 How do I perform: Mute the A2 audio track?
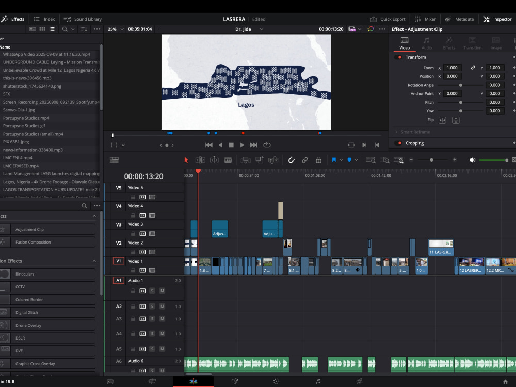click(162, 307)
